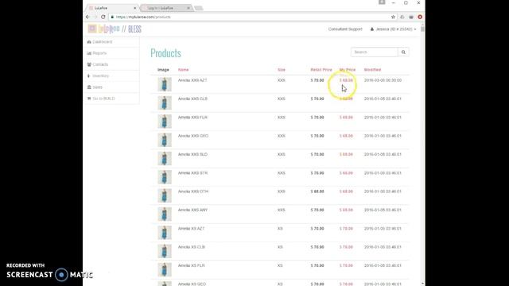509x286 pixels.
Task: Open the Amelia XXS FLR thumbnail image
Action: pyautogui.click(x=165, y=122)
